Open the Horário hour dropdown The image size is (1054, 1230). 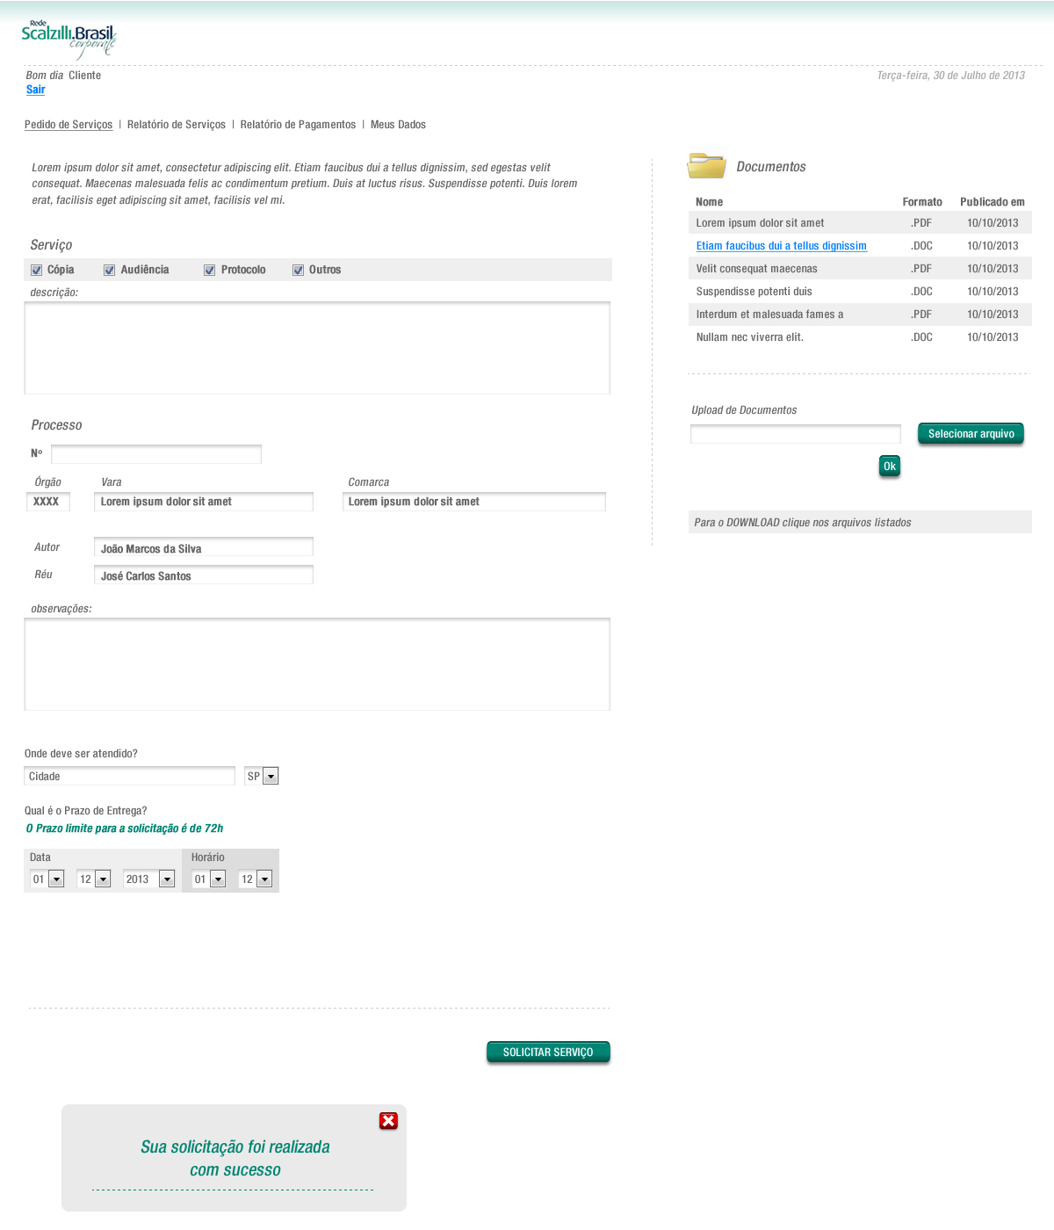click(x=218, y=879)
